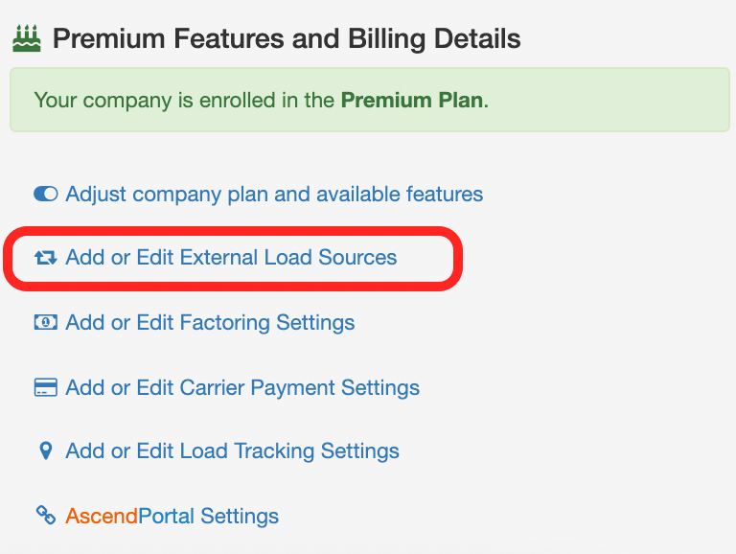Click the map pin icon for Load Tracking
The image size is (736, 554).
(46, 450)
